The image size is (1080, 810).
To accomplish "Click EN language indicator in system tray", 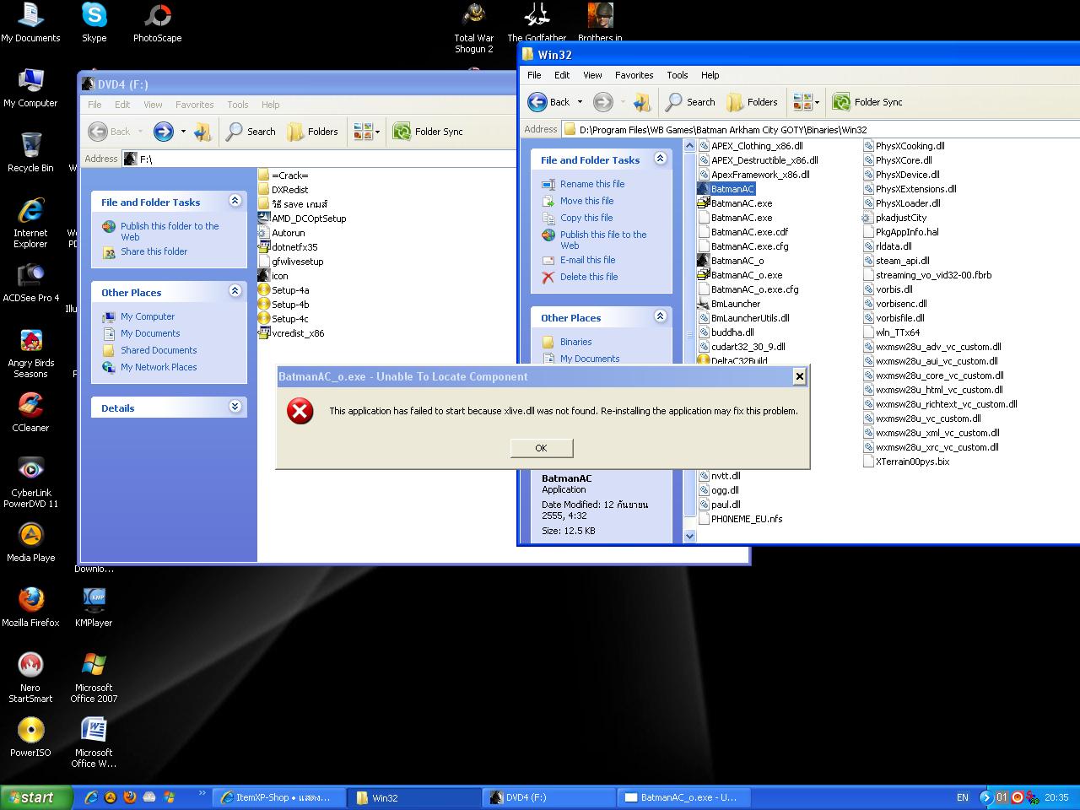I will [963, 797].
